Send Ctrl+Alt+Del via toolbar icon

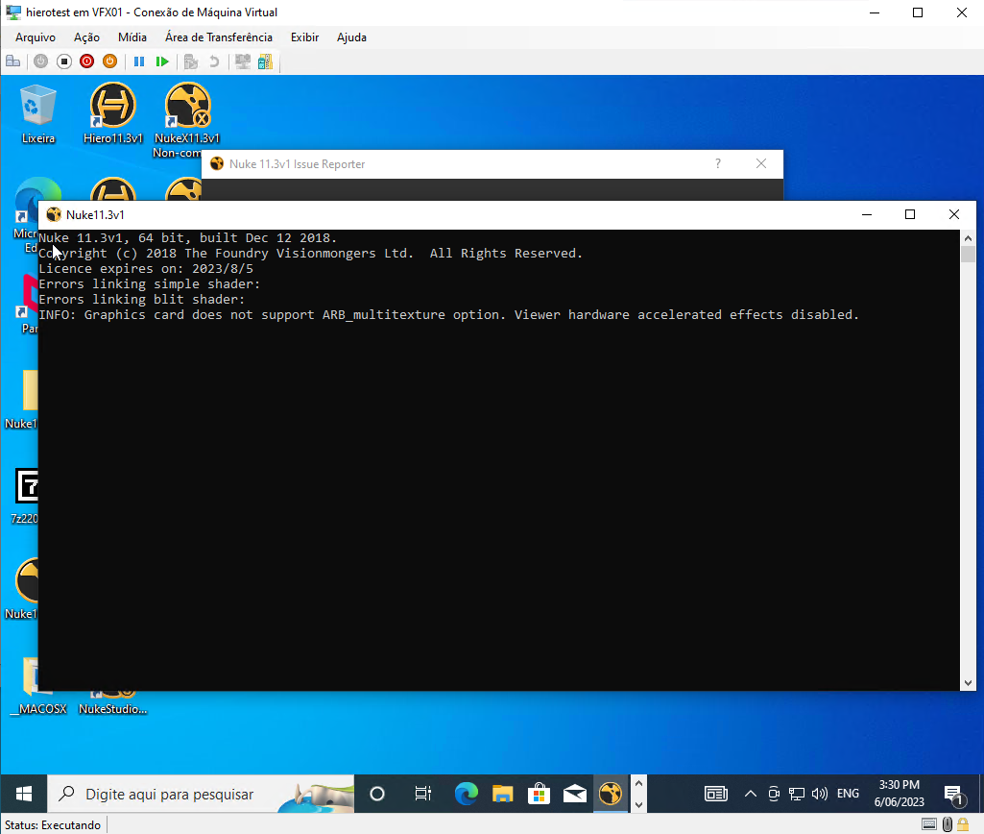tap(13, 61)
